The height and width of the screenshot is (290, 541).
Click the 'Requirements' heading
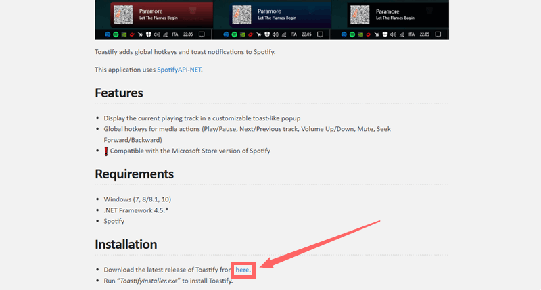[x=134, y=174]
